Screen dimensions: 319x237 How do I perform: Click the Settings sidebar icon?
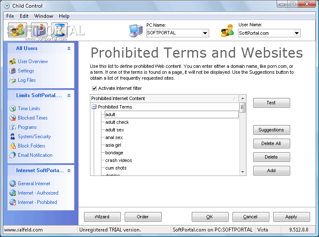[13, 71]
